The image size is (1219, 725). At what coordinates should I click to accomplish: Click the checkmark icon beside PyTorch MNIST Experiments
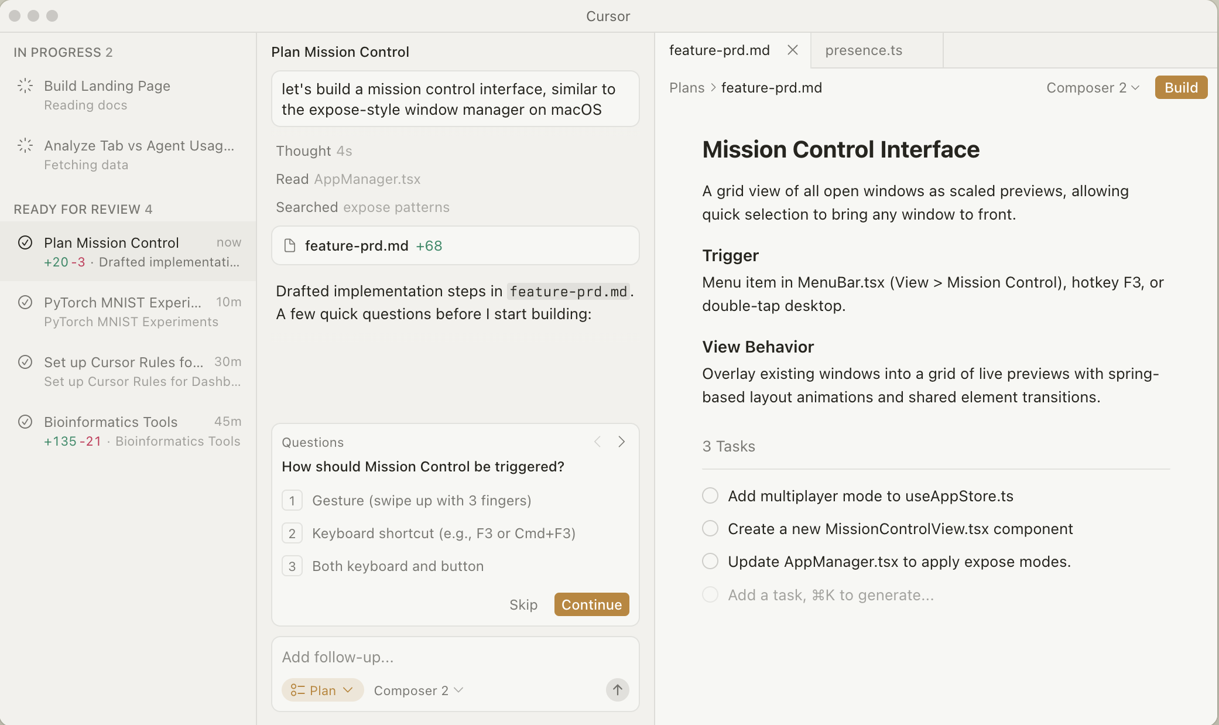tap(25, 302)
